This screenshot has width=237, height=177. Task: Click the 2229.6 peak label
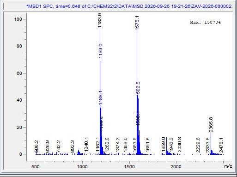pyautogui.click(x=198, y=145)
